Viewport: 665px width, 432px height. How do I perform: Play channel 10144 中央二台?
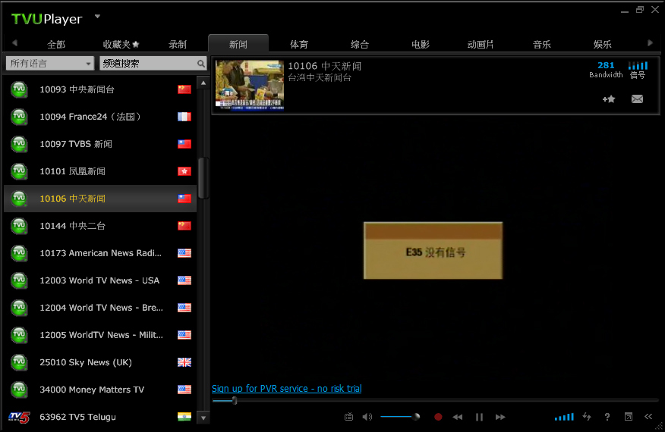[x=100, y=226]
